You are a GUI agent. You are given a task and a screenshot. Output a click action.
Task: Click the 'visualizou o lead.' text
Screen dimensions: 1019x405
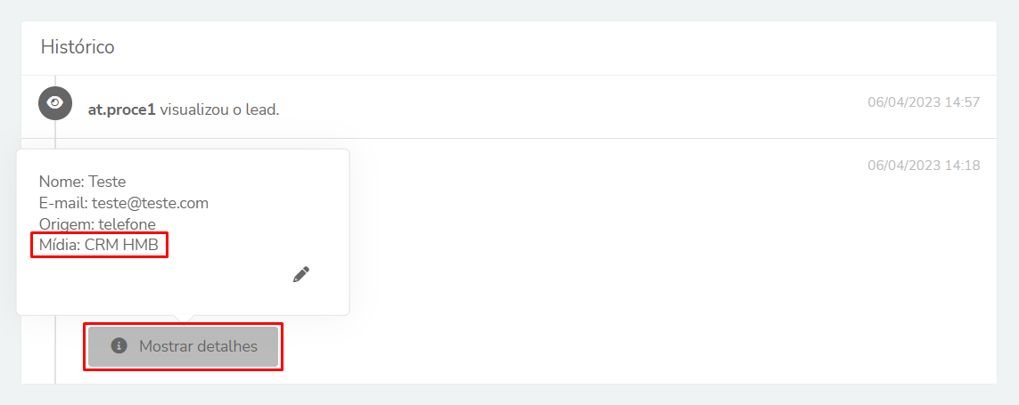[x=219, y=109]
